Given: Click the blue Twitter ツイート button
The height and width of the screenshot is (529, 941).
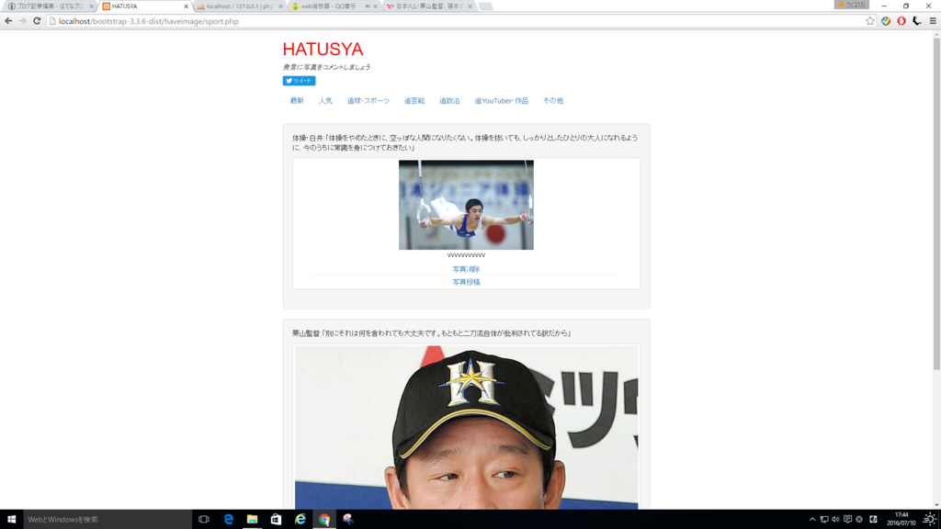Looking at the screenshot, I should (299, 81).
